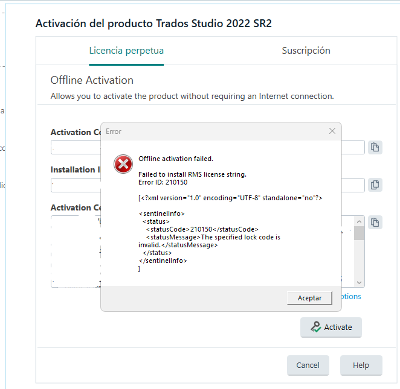Click the Error dialog title bar text
The height and width of the screenshot is (389, 400).
[x=114, y=131]
